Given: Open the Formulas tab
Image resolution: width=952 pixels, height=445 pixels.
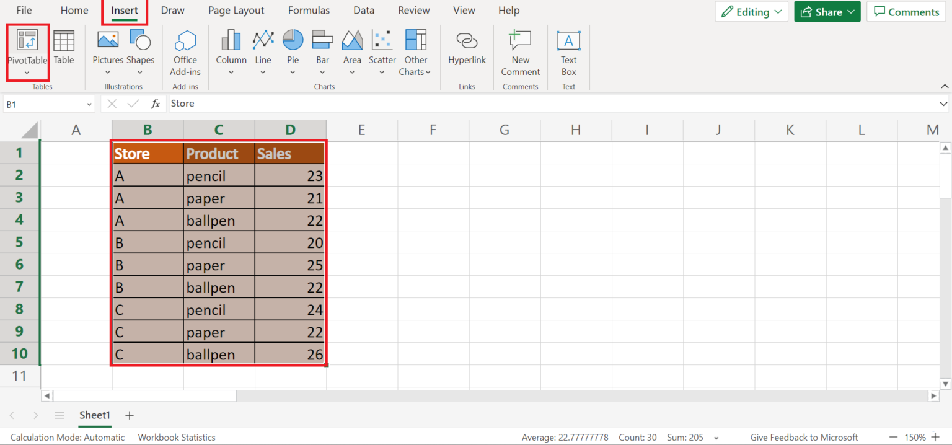Looking at the screenshot, I should (309, 10).
